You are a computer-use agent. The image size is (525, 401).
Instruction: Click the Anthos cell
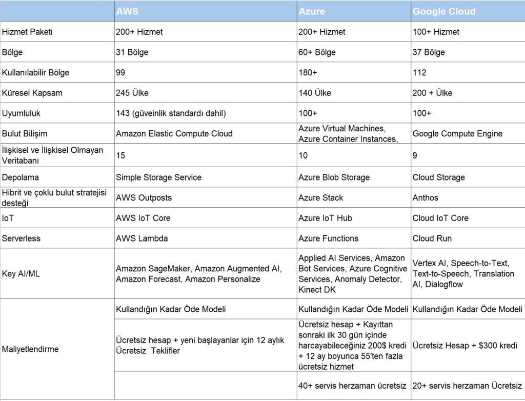[x=468, y=197]
